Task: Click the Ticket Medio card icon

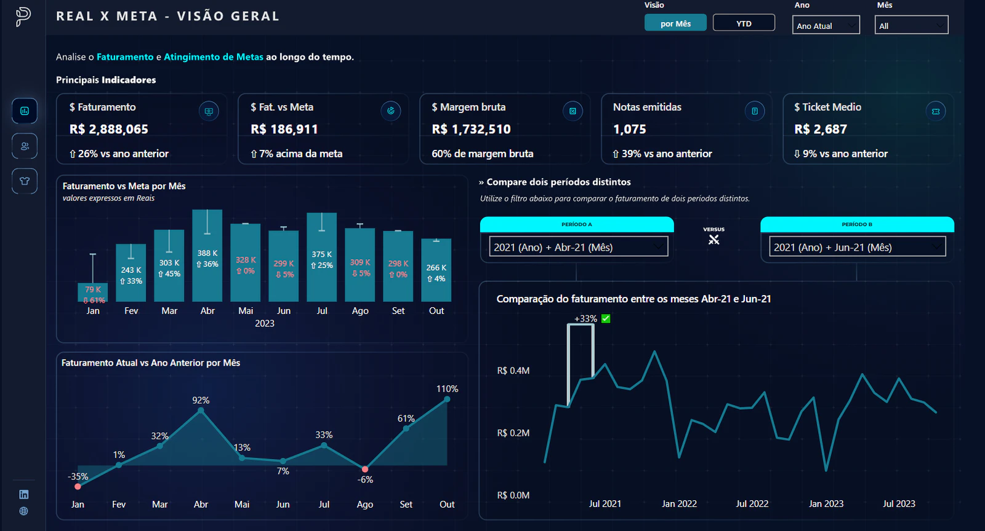Action: 936,111
